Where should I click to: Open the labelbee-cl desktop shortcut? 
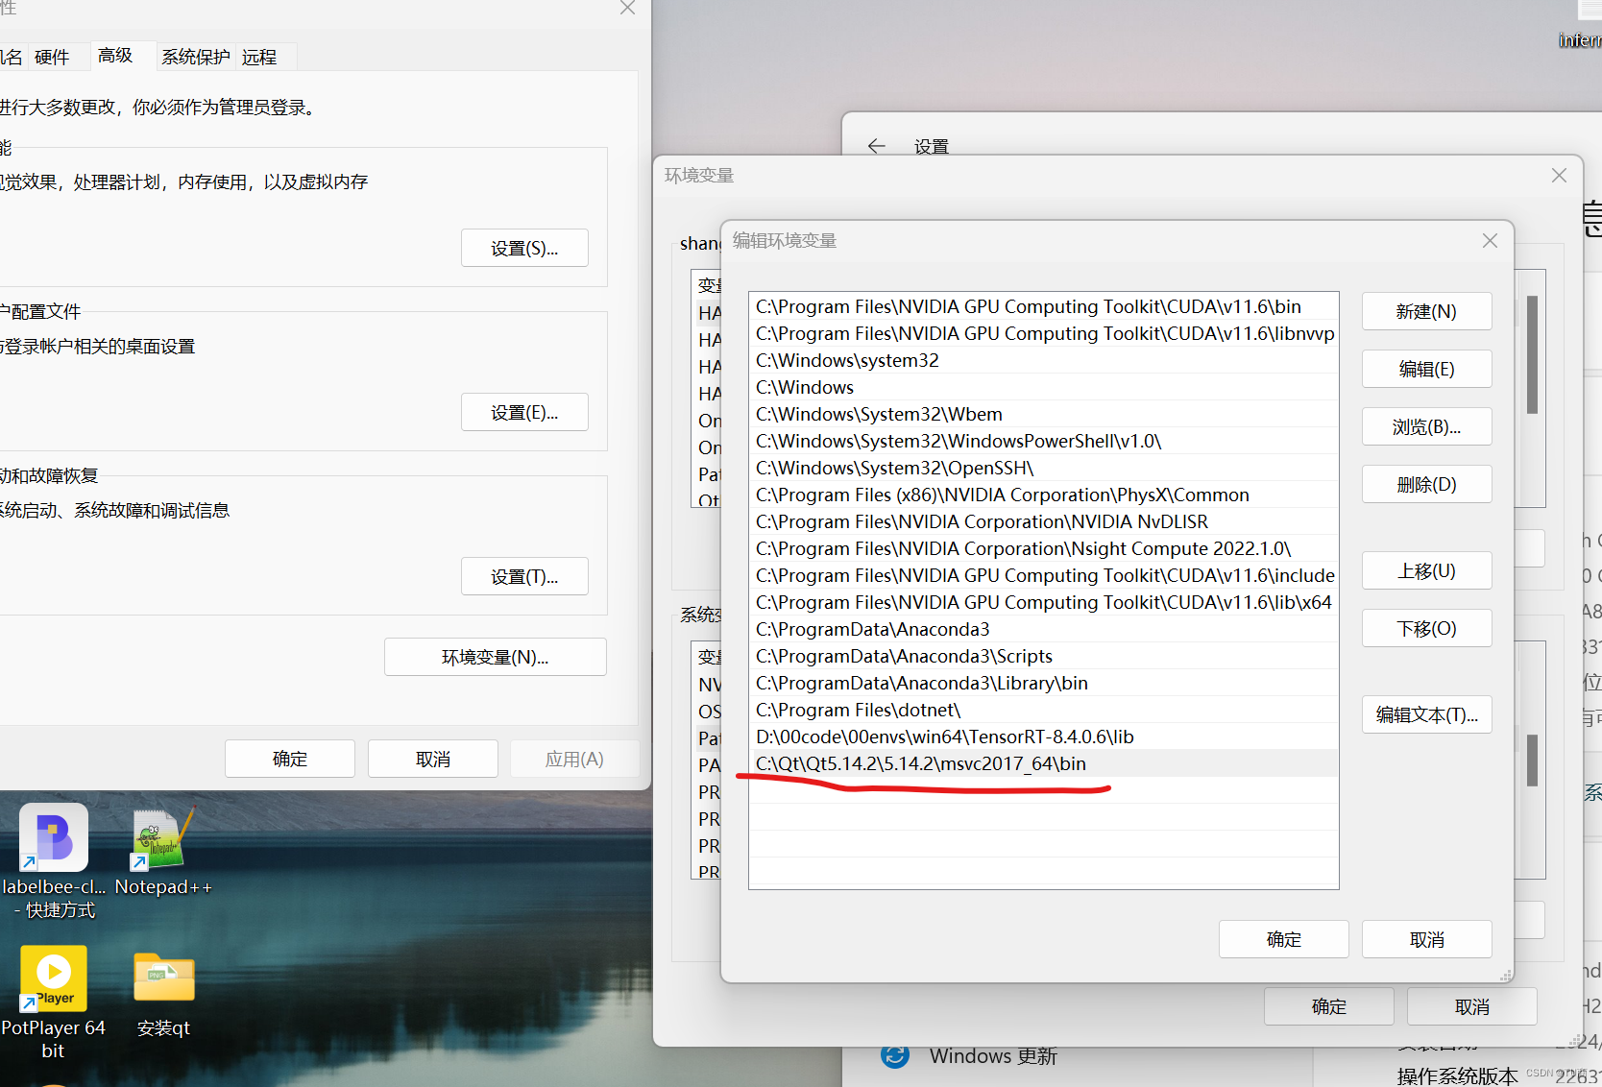pos(53,836)
